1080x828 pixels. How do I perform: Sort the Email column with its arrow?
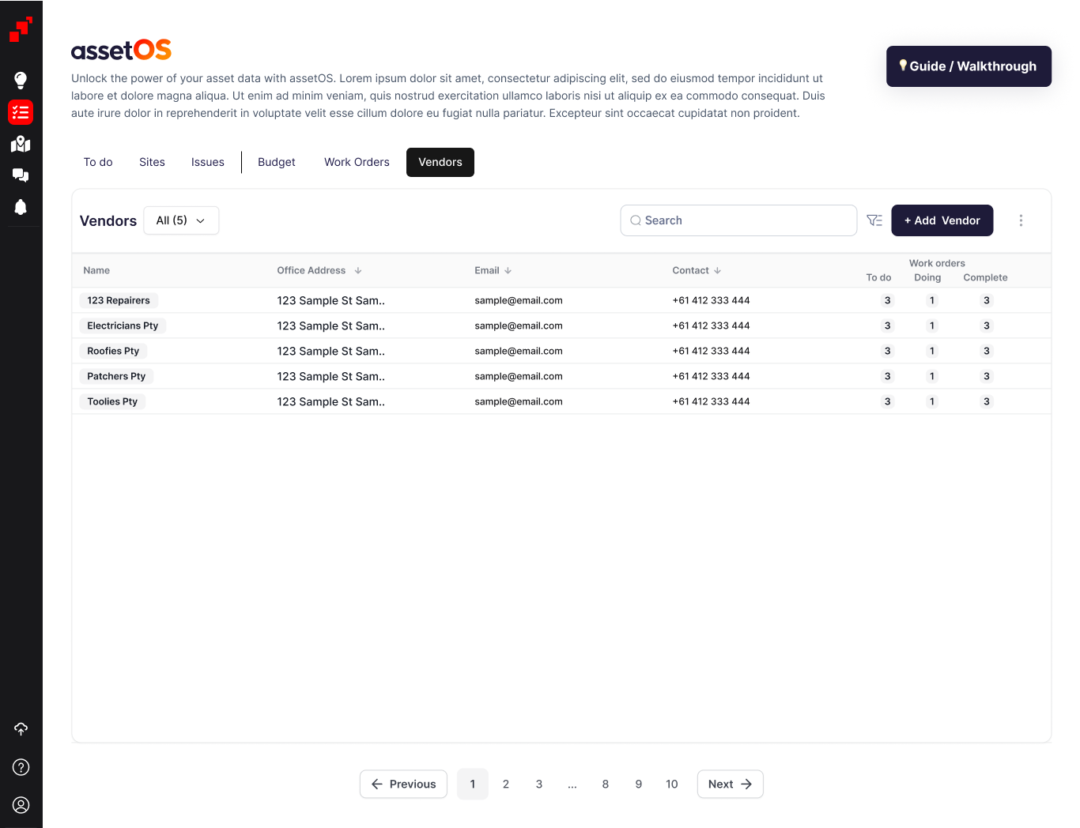pos(508,270)
